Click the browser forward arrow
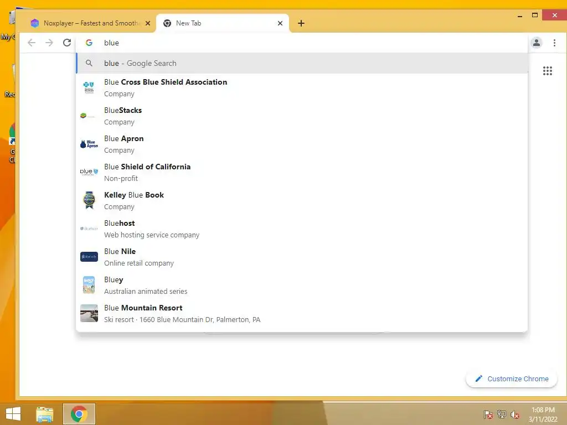This screenshot has width=567, height=425. [x=49, y=43]
